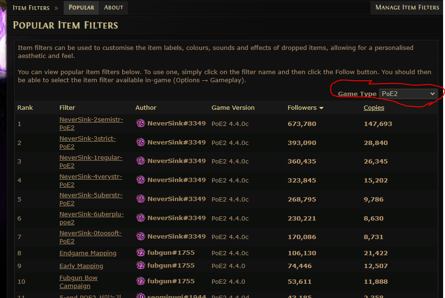Screen dimensions: 445x298
Task: Click the Filter column header
Action: coord(67,108)
